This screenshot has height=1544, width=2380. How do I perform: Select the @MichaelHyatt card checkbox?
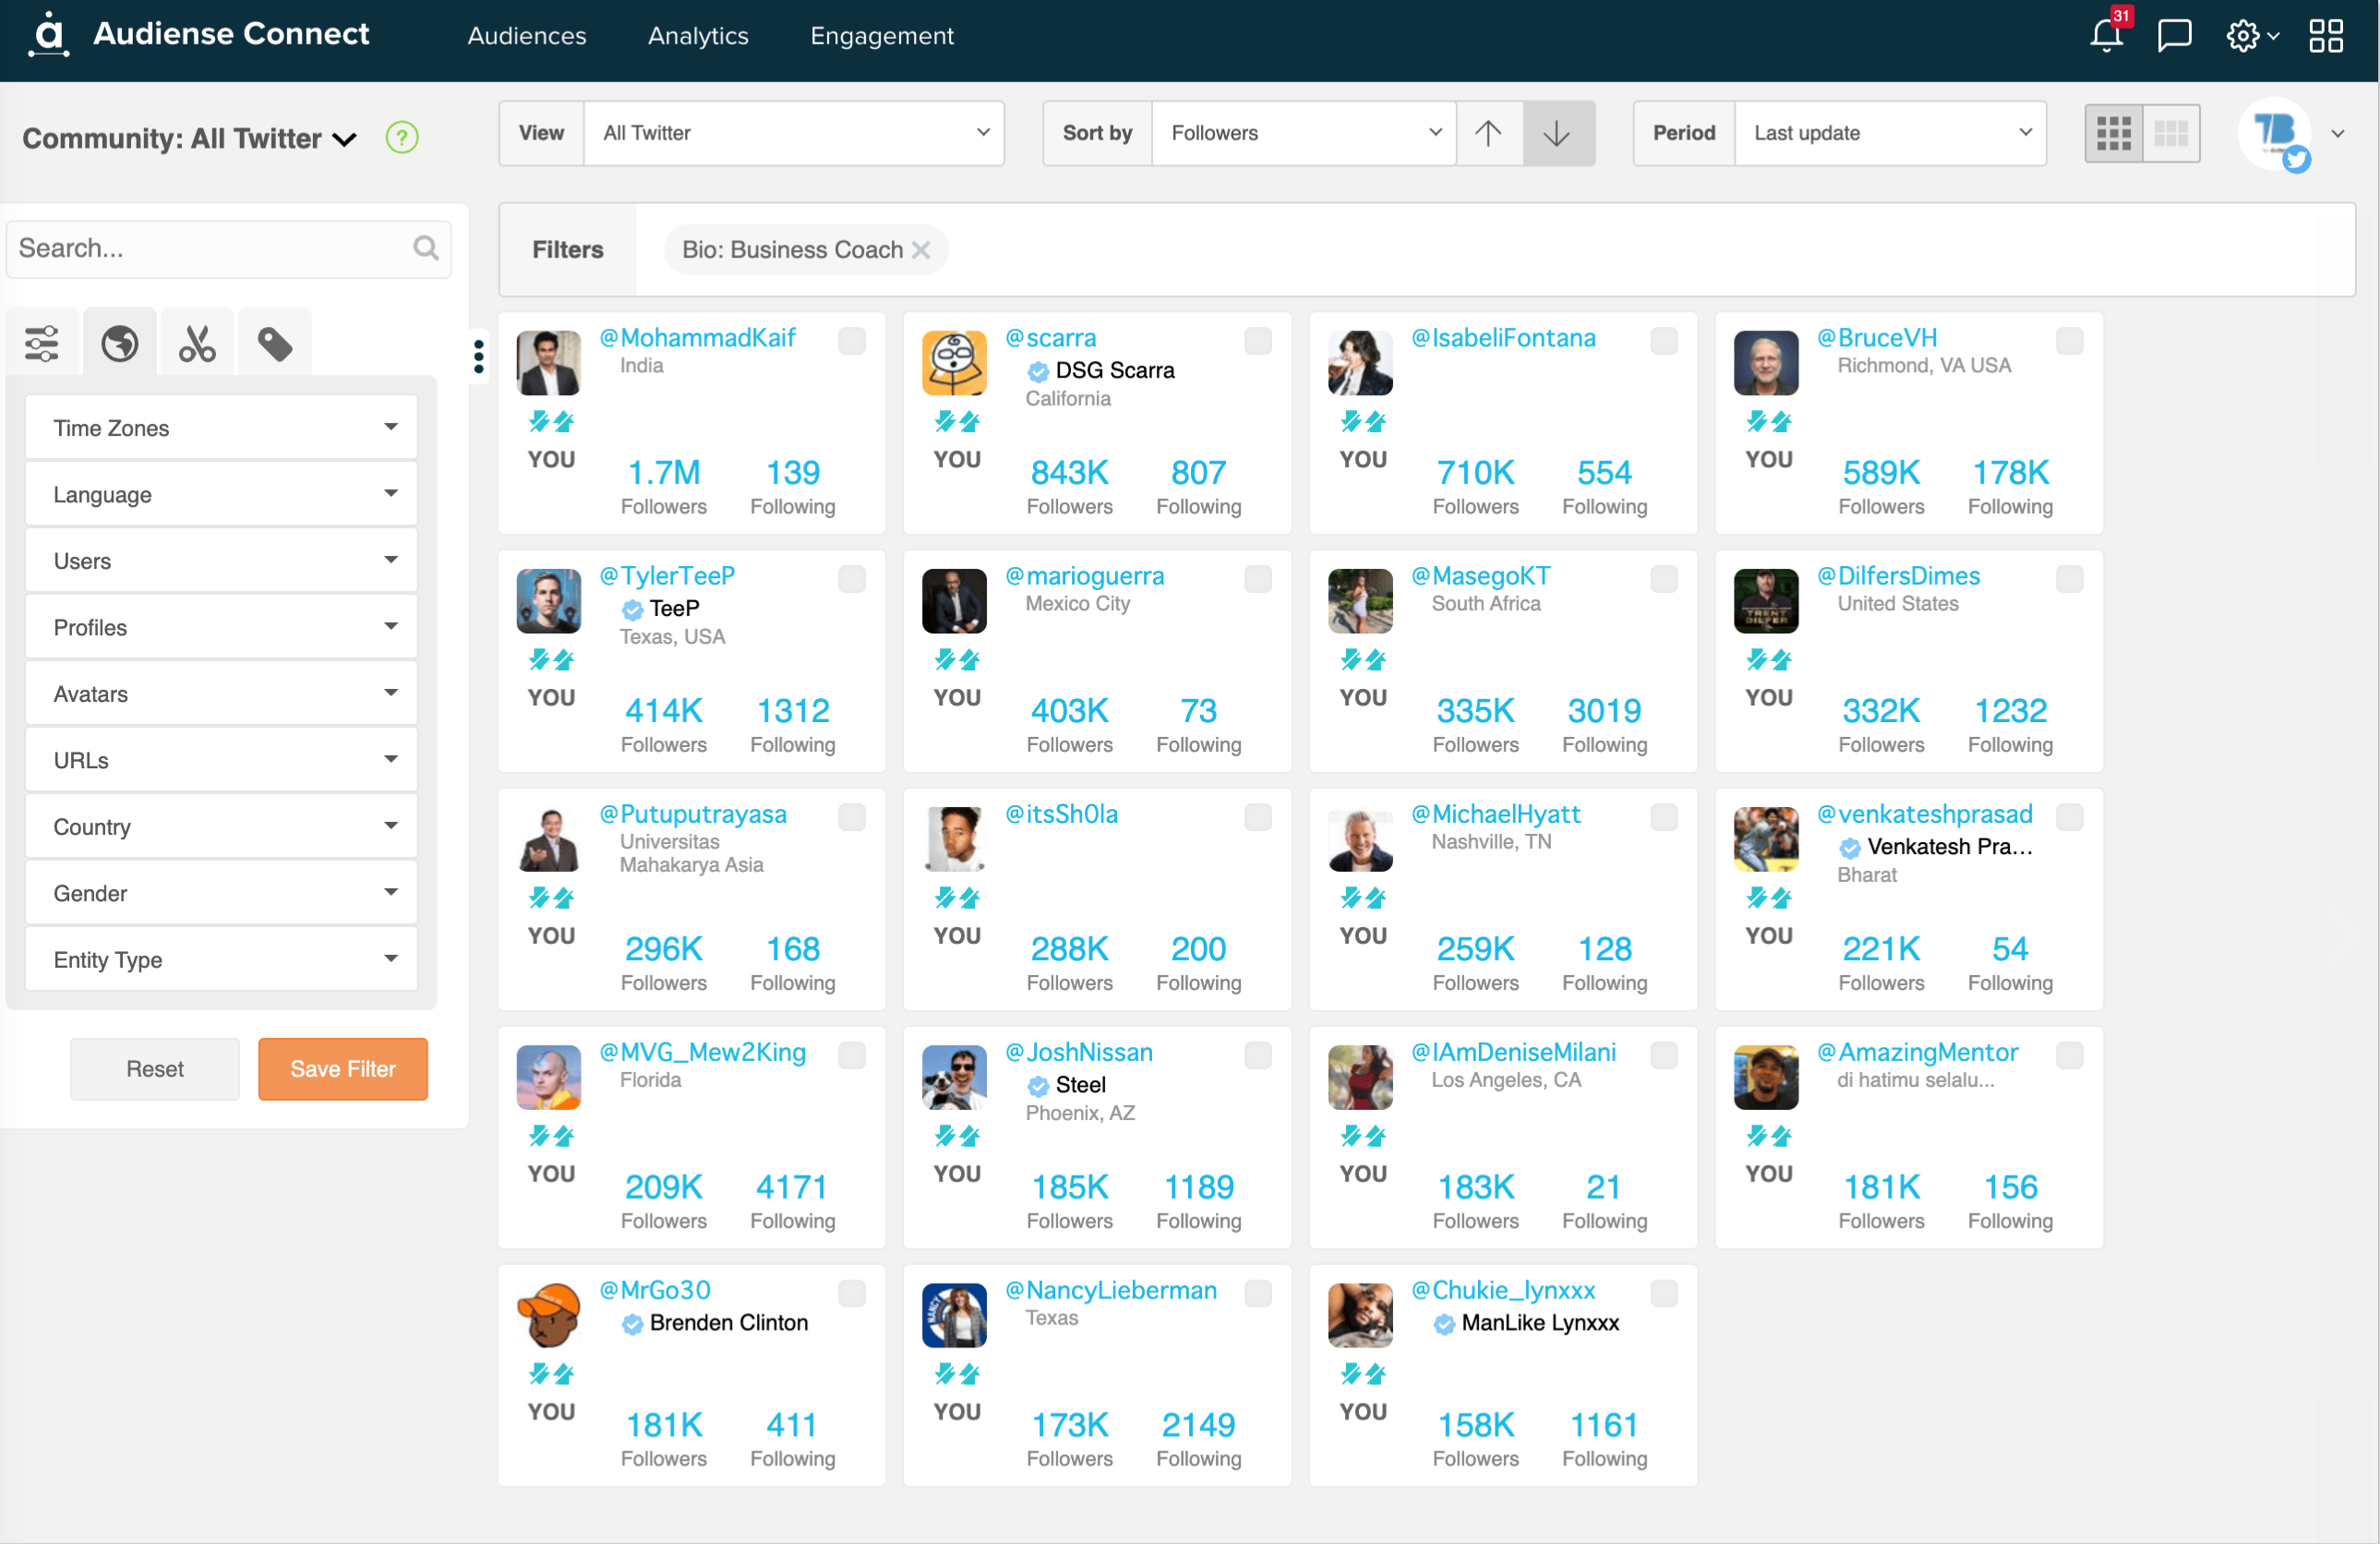(1664, 817)
